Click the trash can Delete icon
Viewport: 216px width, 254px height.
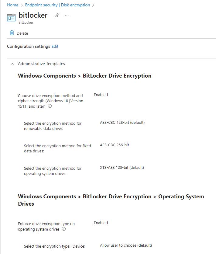click(x=12, y=33)
